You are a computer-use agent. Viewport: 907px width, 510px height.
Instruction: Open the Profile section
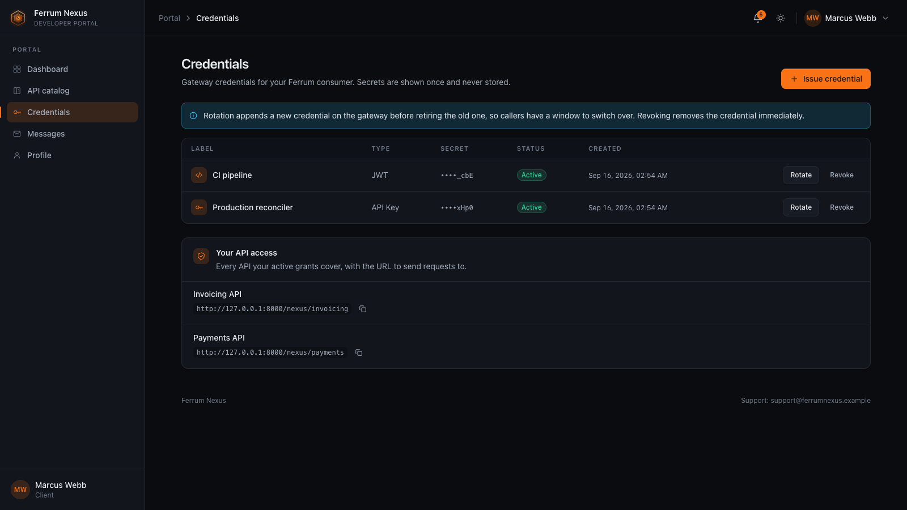tap(72, 155)
